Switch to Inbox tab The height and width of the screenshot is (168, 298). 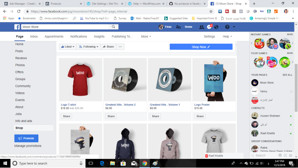click(x=34, y=36)
